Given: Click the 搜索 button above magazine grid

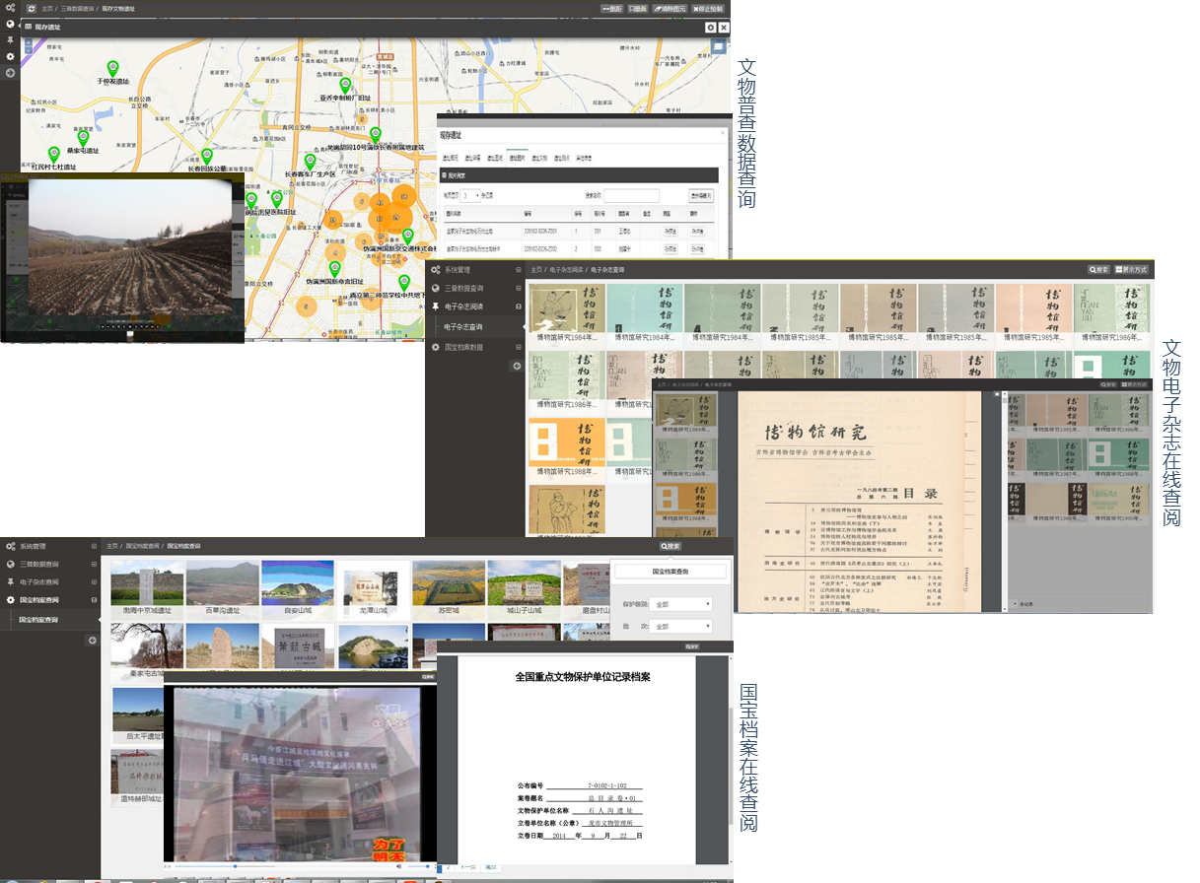Looking at the screenshot, I should 1098,269.
